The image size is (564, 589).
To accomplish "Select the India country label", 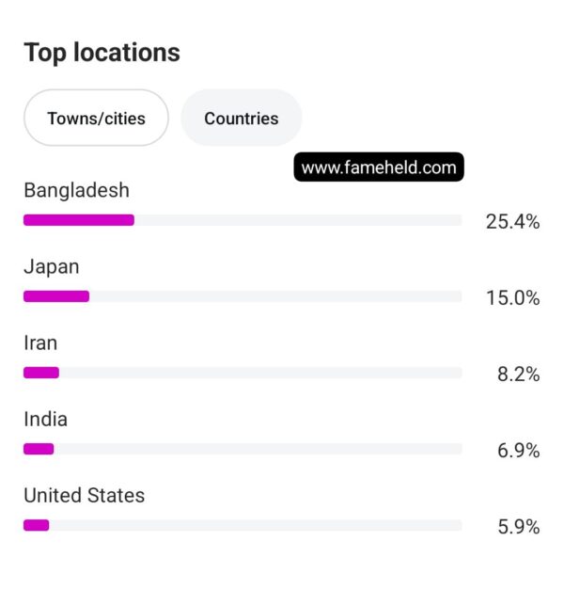I will [x=46, y=420].
